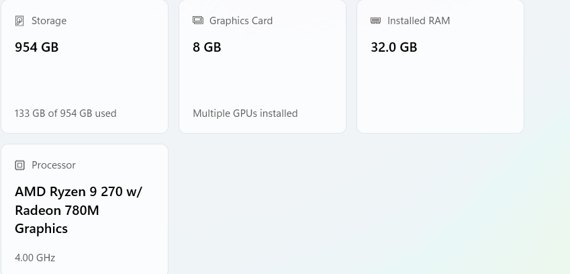Click the 954 GB storage value
Viewport: 570px width, 274px height.
37,47
